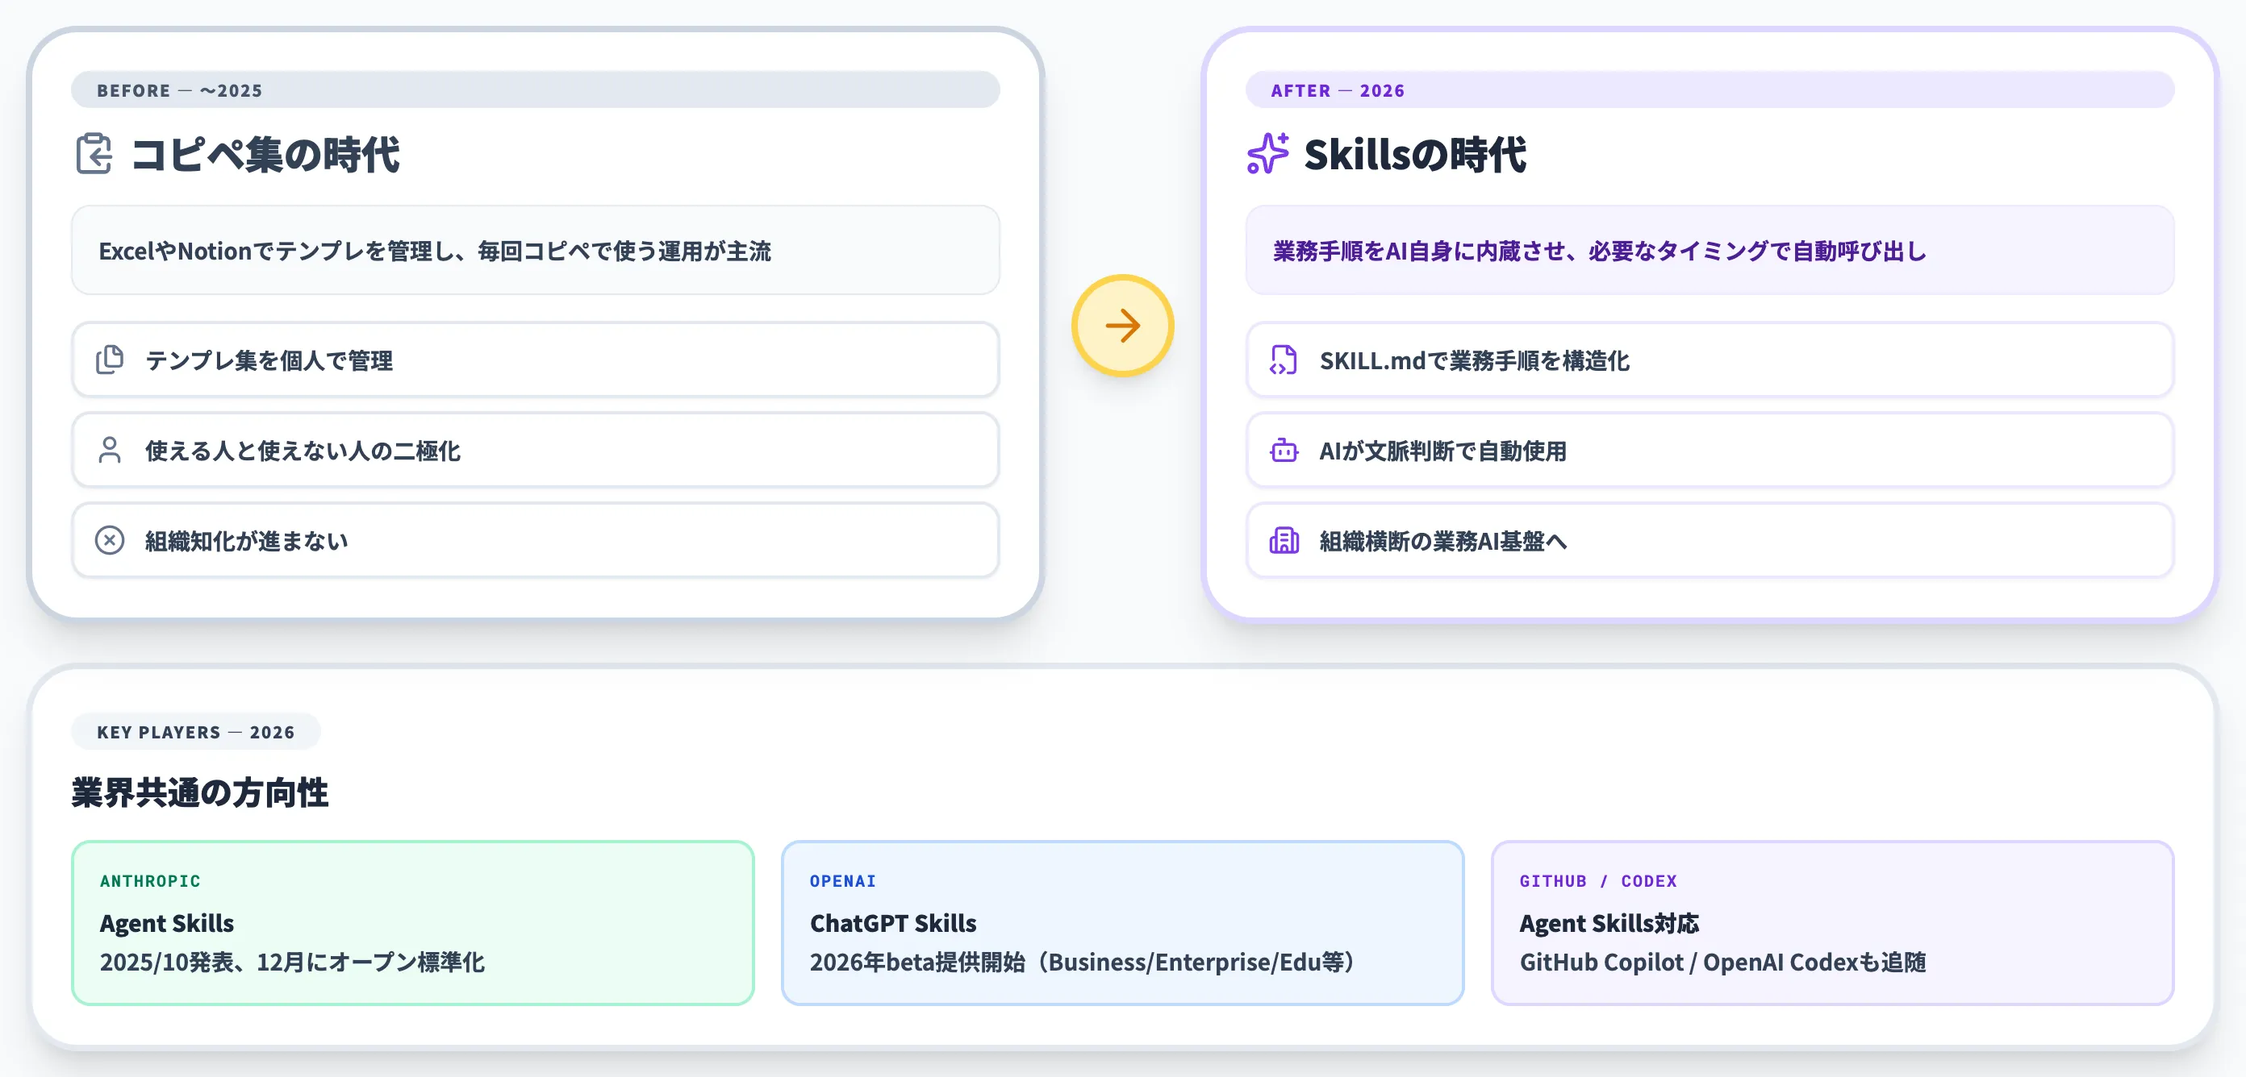
Task: Click the building icon in 組織横断の業務AI基盤へ
Action: pos(1284,540)
